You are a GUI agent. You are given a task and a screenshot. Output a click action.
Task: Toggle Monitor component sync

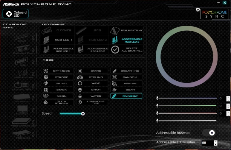pyautogui.click(x=33, y=110)
